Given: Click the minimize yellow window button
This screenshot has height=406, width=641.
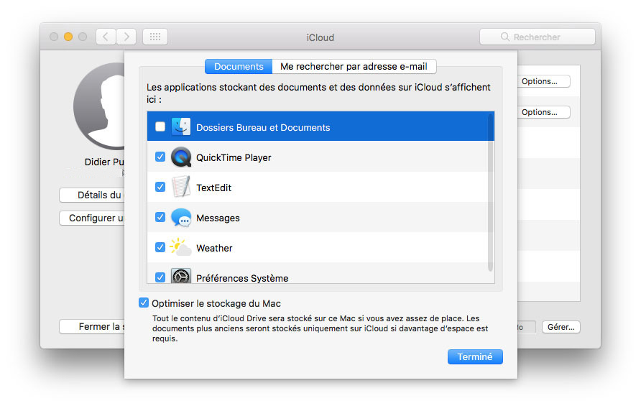Looking at the screenshot, I should tap(68, 37).
